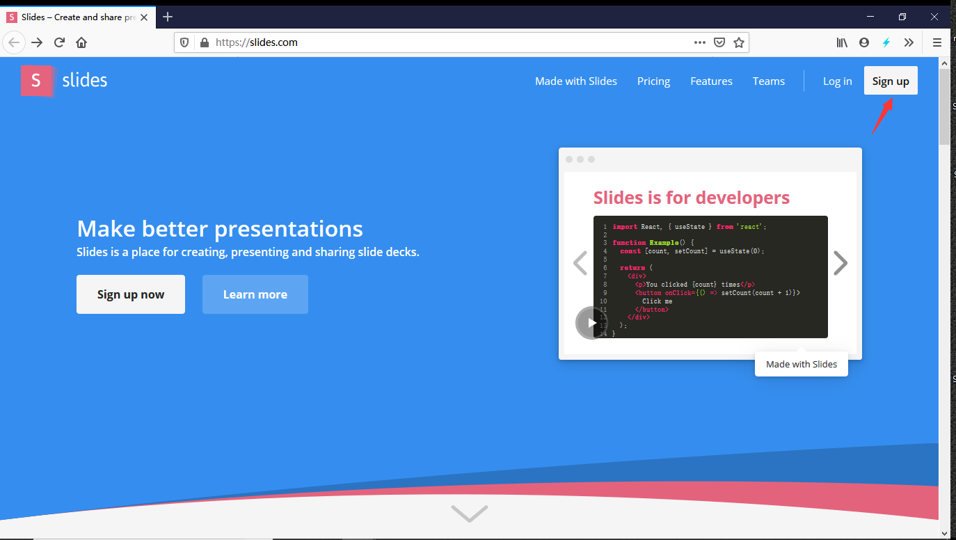Play the demo presentation
This screenshot has height=540, width=956.
(x=591, y=323)
